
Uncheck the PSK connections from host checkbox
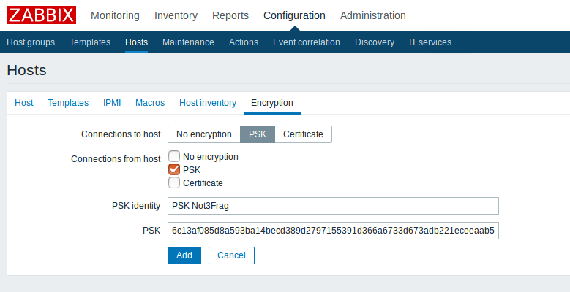(174, 169)
